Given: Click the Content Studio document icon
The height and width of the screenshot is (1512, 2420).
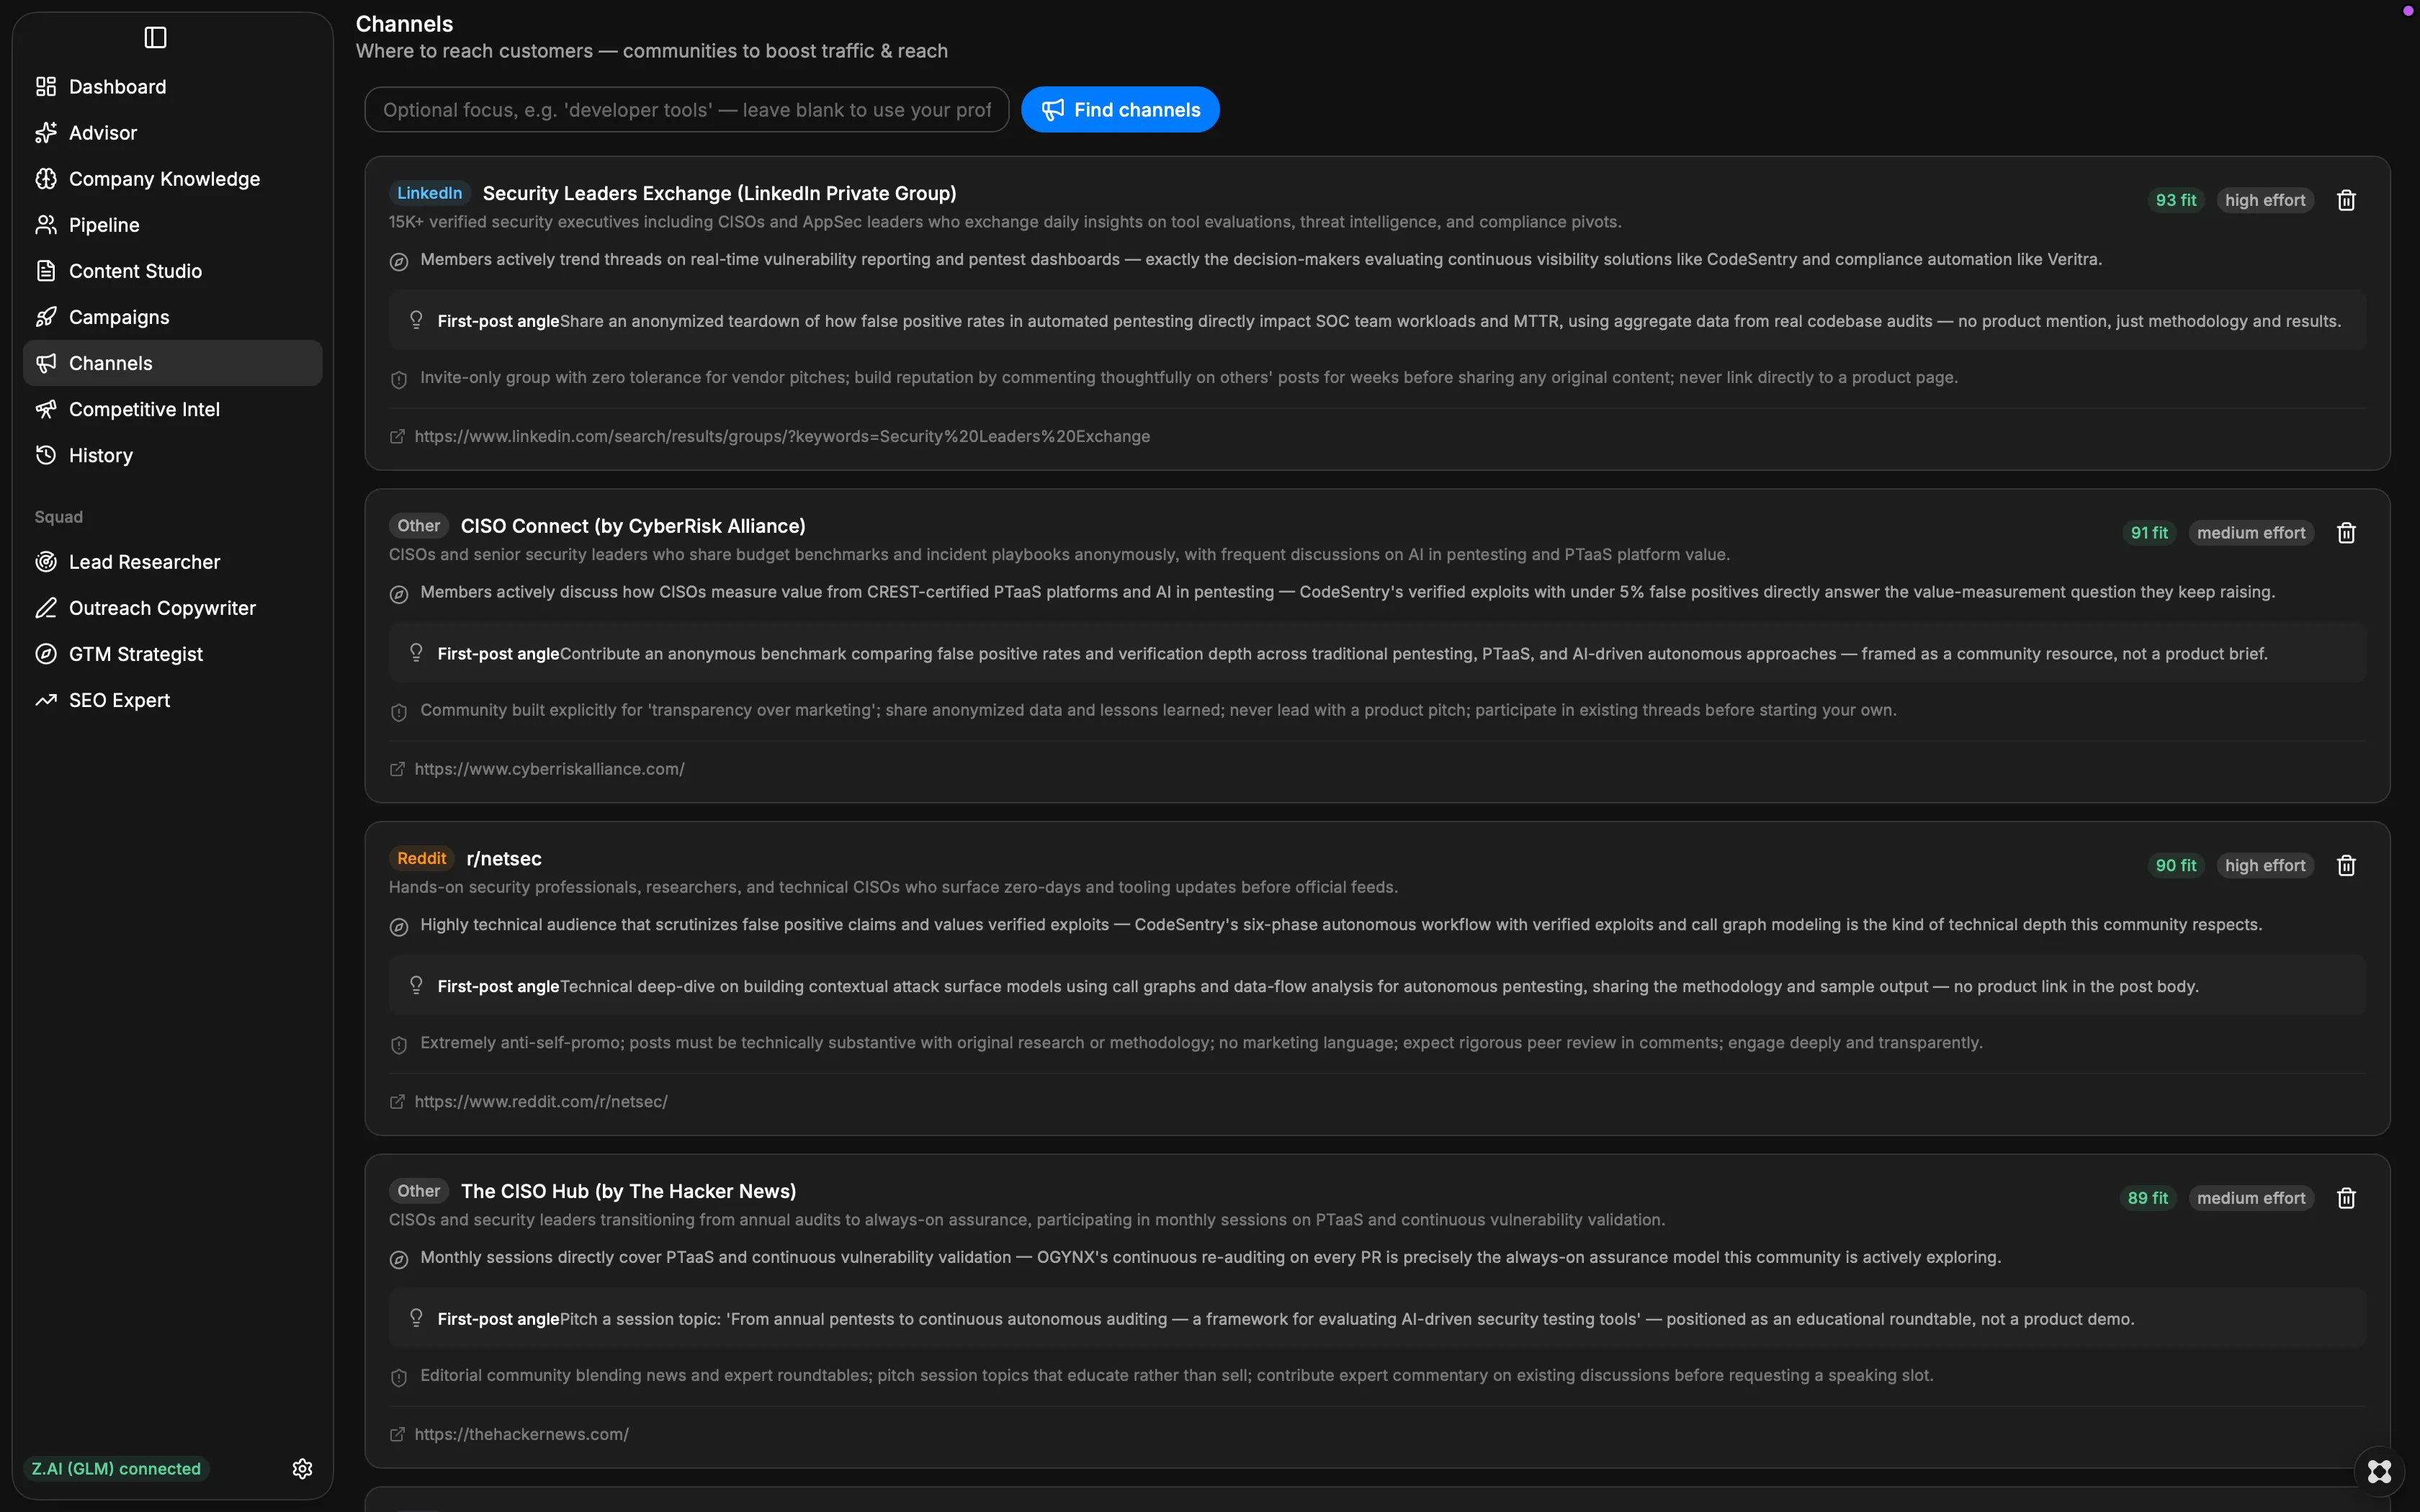Looking at the screenshot, I should 46,271.
